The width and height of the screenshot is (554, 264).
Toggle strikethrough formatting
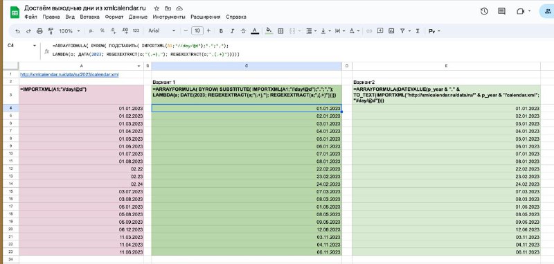[243, 31]
